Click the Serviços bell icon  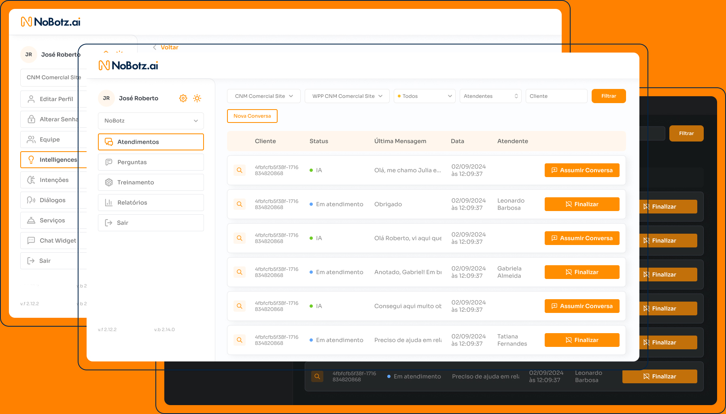[x=31, y=220]
